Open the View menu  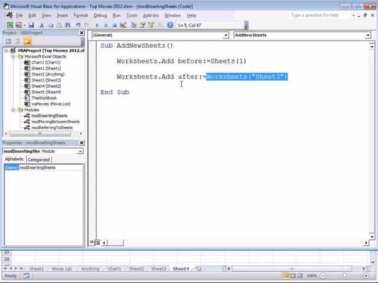(46, 15)
